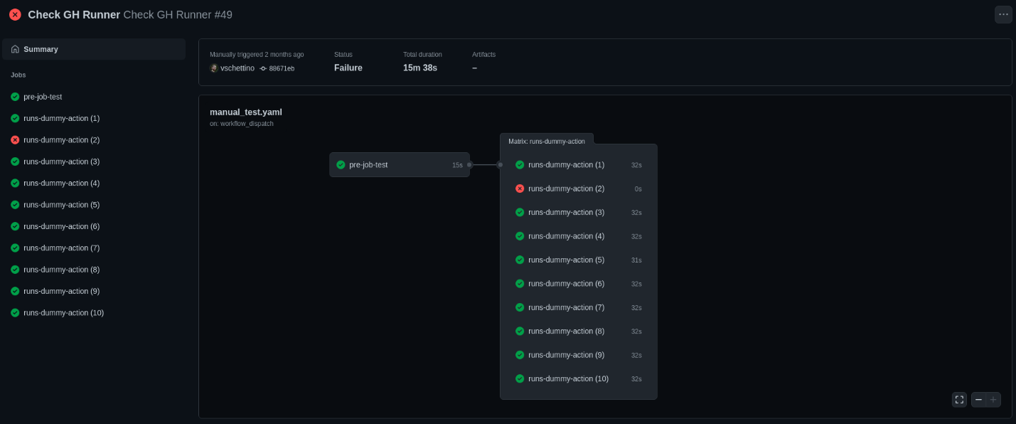Open the pre-job-test node in the graph
1016x424 pixels.
click(400, 164)
